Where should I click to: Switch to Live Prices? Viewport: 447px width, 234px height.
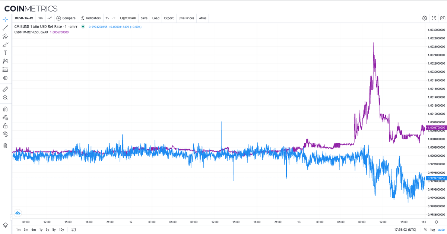click(x=186, y=18)
